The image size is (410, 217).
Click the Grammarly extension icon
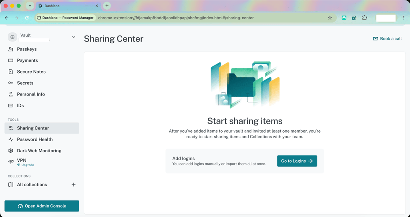354,18
